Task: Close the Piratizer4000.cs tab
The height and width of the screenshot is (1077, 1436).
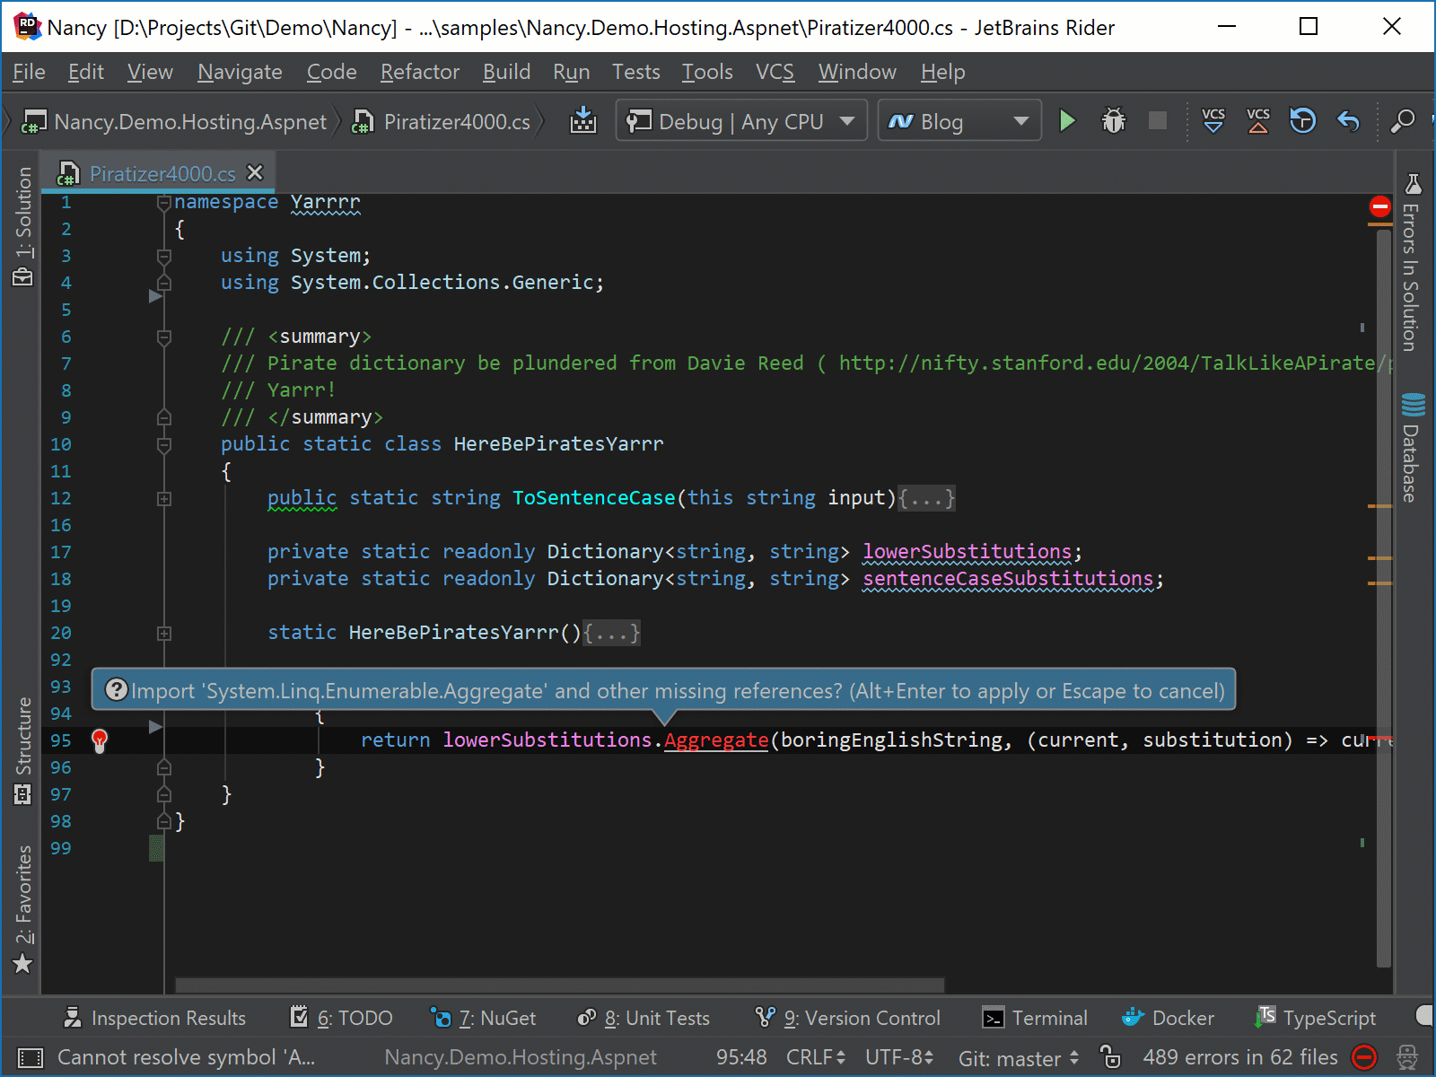Action: [255, 172]
